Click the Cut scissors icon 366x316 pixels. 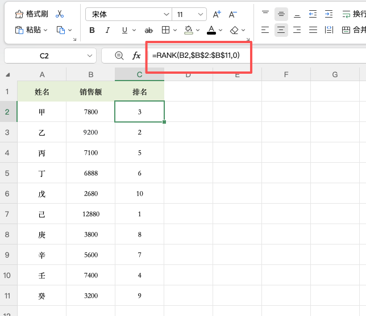click(x=60, y=14)
